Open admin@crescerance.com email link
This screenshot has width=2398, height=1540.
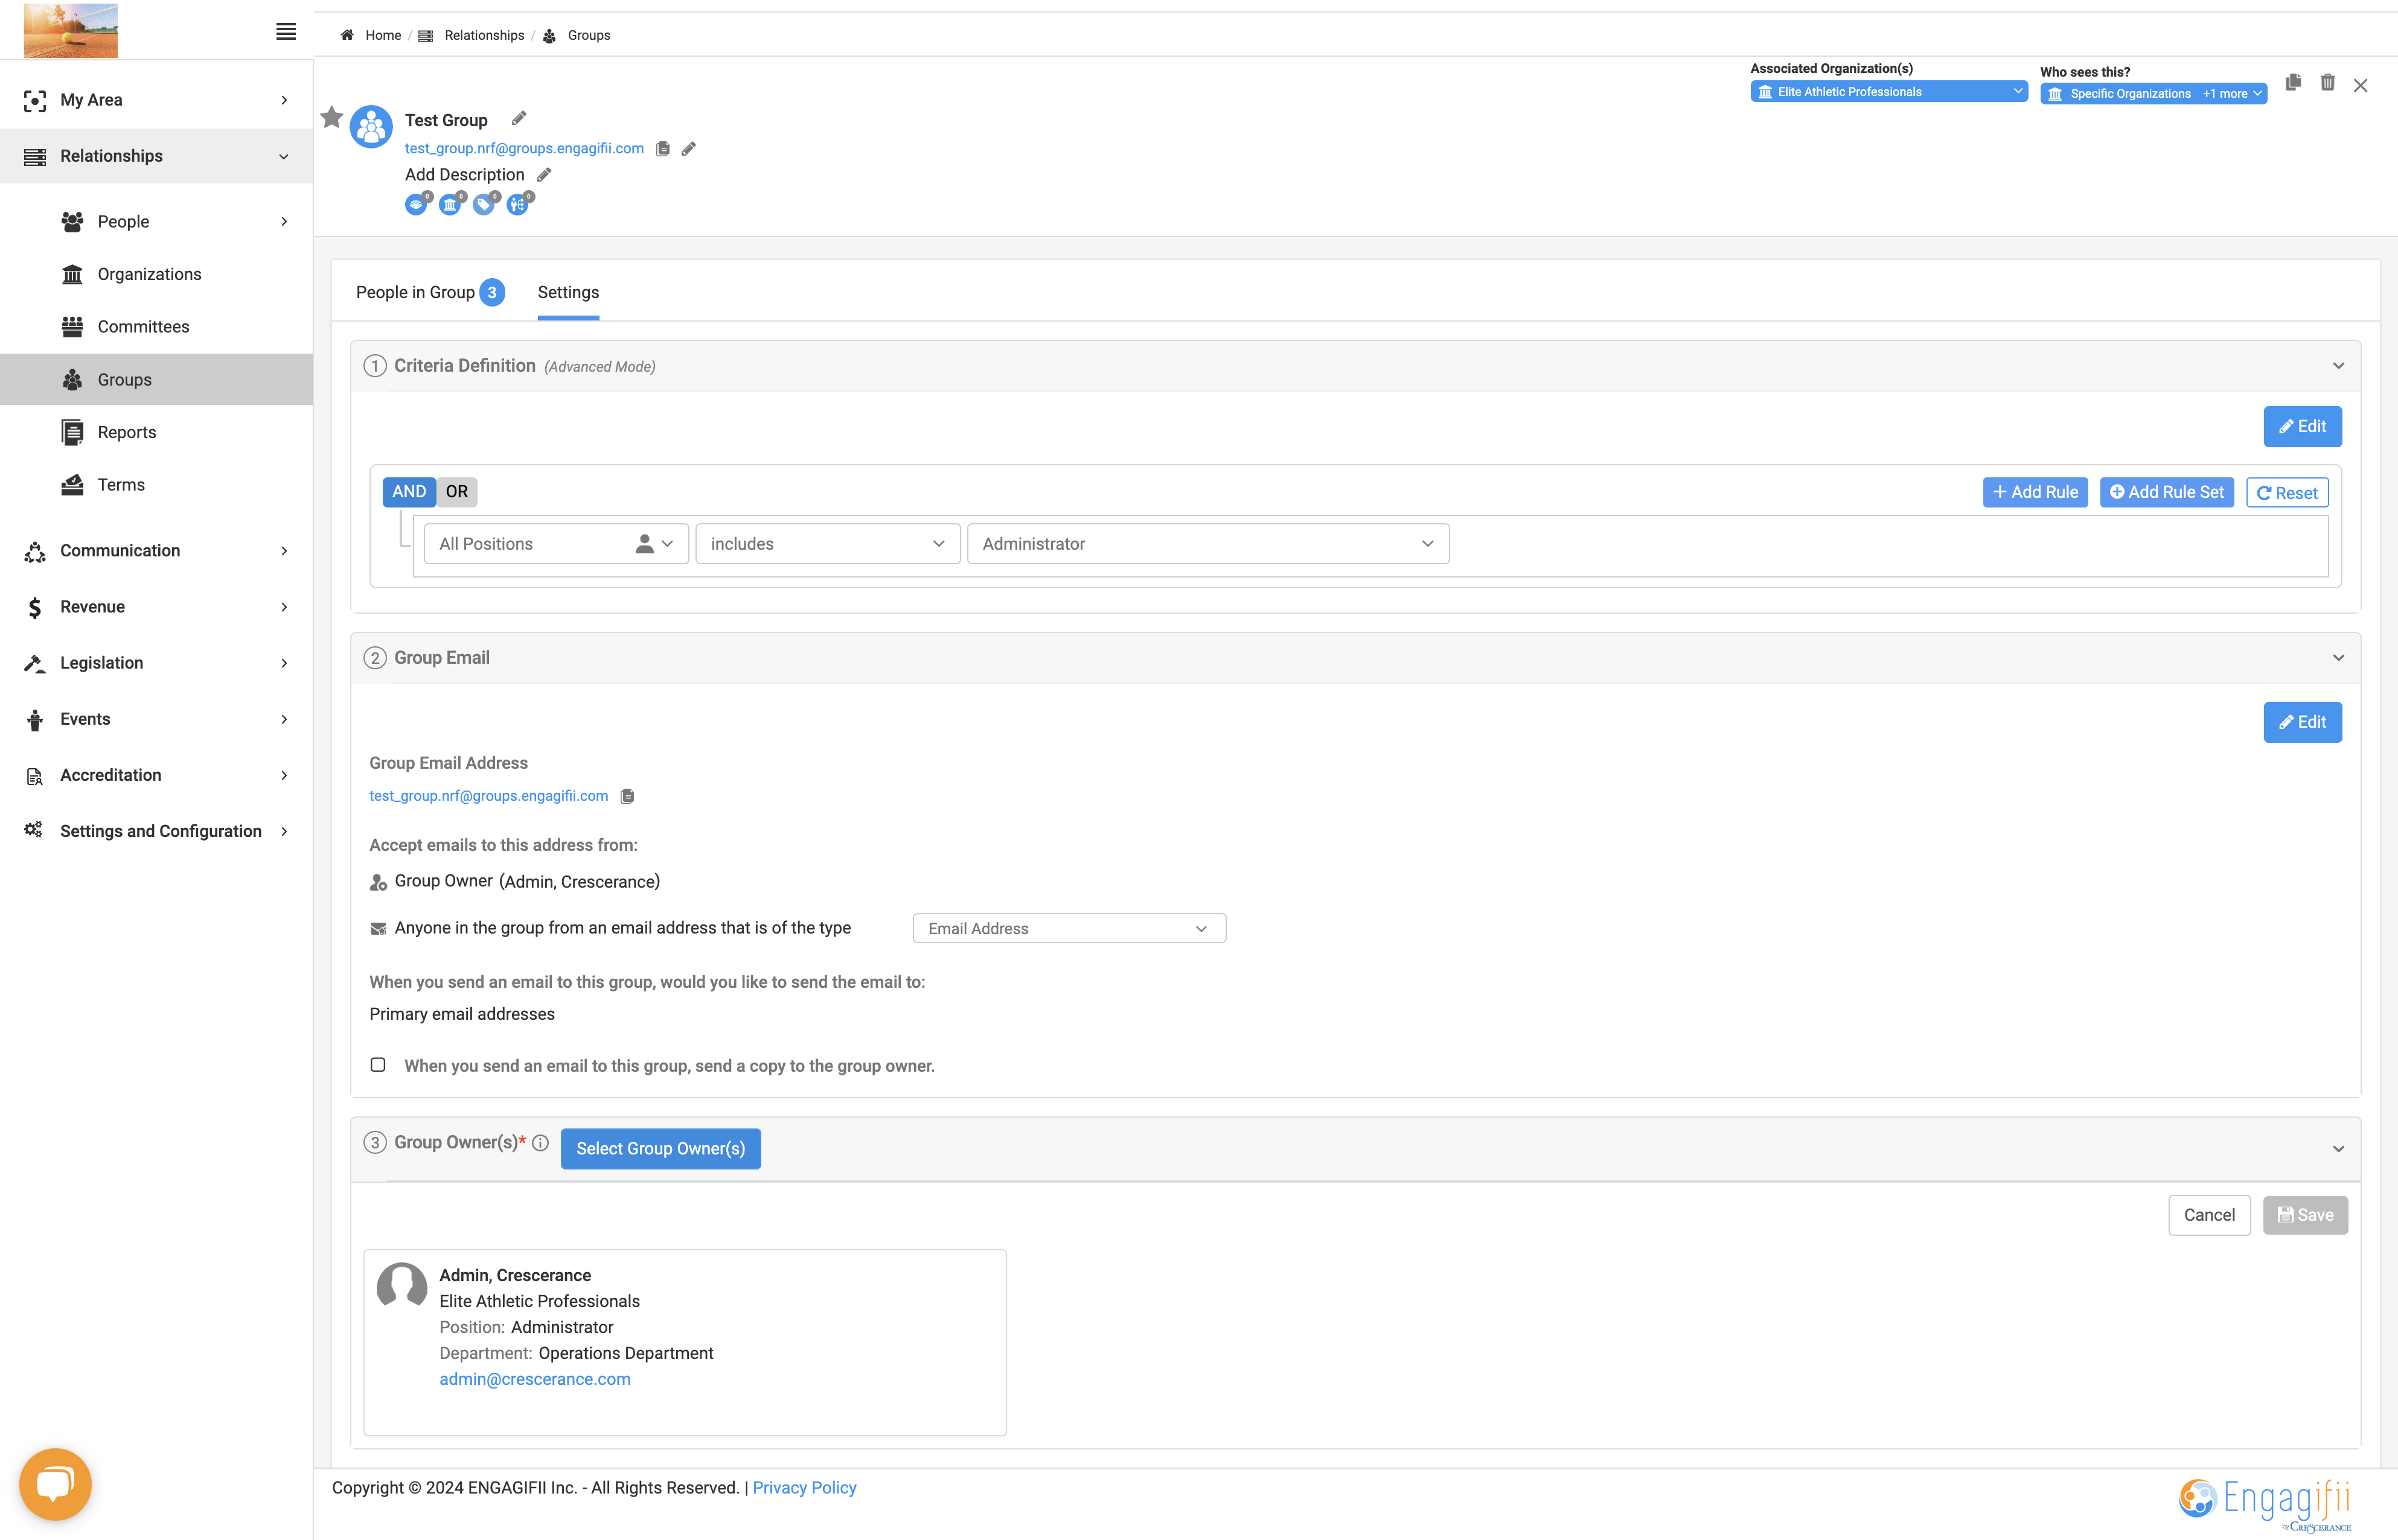point(534,1379)
